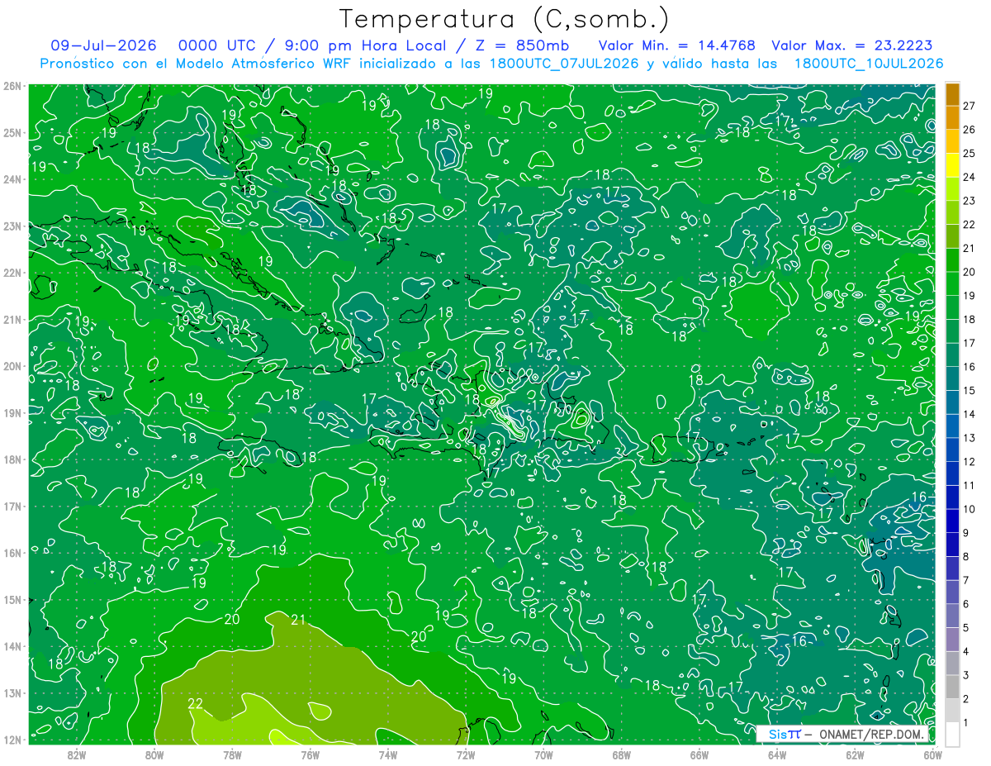Click the '68W' longitude label
This screenshot has width=991, height=766.
[621, 754]
